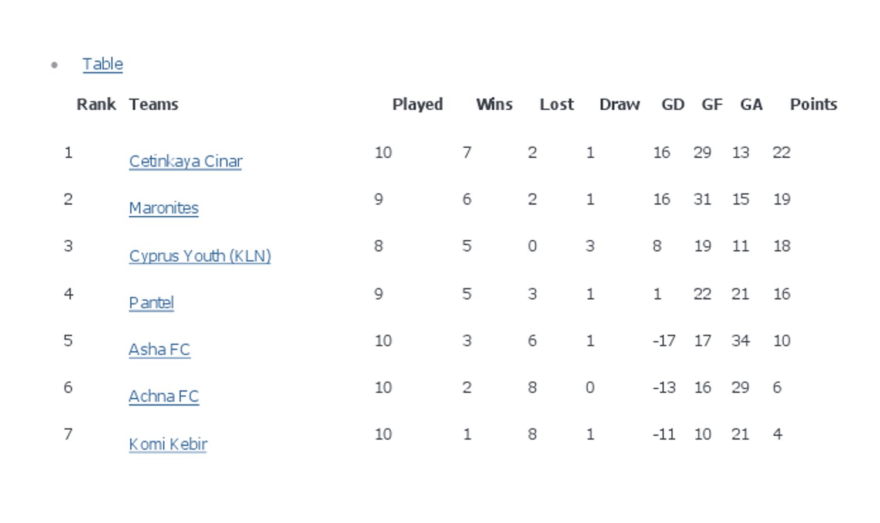Image resolution: width=880 pixels, height=523 pixels.
Task: Click the GF column header
Action: tap(712, 104)
